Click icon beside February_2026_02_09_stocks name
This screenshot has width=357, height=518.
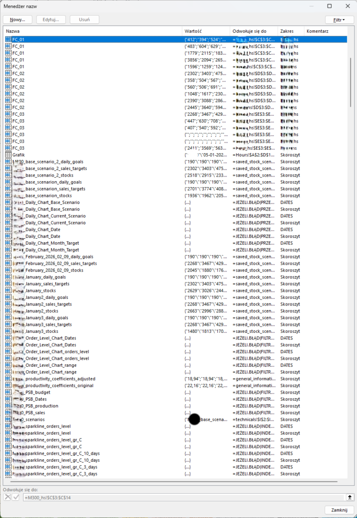pyautogui.click(x=8, y=270)
